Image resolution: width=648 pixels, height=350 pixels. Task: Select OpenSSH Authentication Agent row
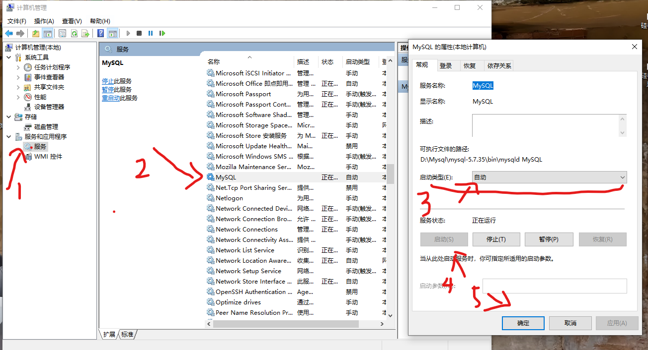(296, 292)
